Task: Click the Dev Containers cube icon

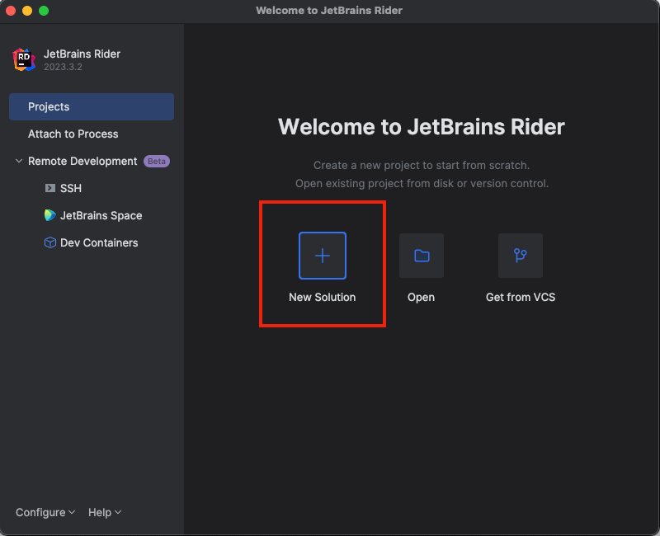Action: click(x=50, y=242)
